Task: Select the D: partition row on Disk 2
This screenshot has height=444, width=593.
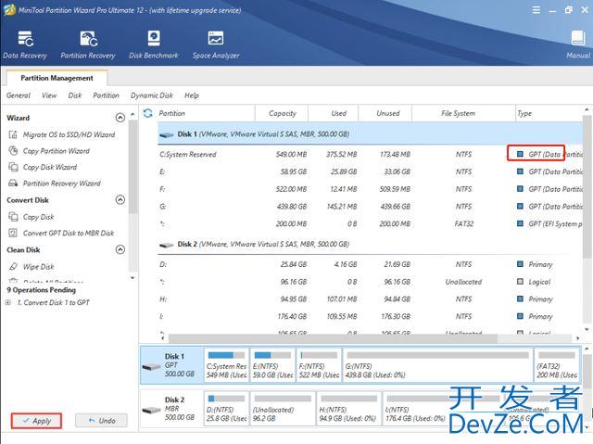Action: pos(371,264)
